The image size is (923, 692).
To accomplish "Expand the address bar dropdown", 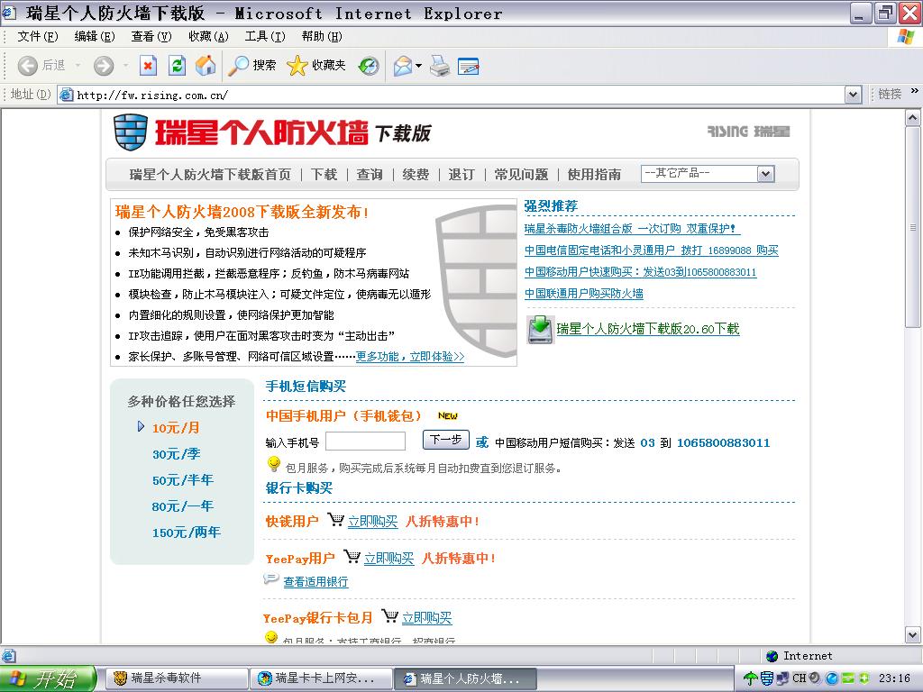I will 853,94.
